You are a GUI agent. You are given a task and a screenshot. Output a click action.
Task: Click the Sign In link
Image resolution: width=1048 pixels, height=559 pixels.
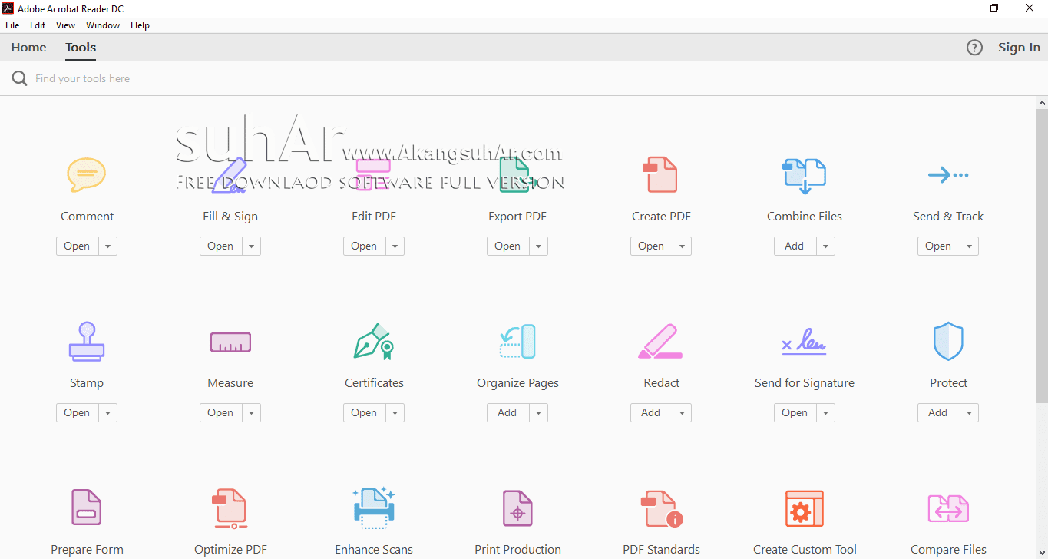(x=1019, y=48)
